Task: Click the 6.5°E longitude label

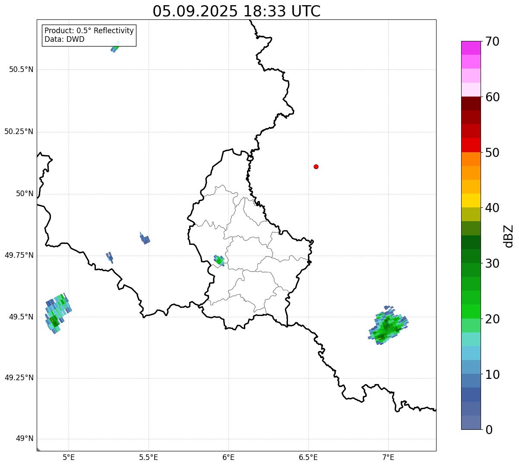Action: pos(308,457)
